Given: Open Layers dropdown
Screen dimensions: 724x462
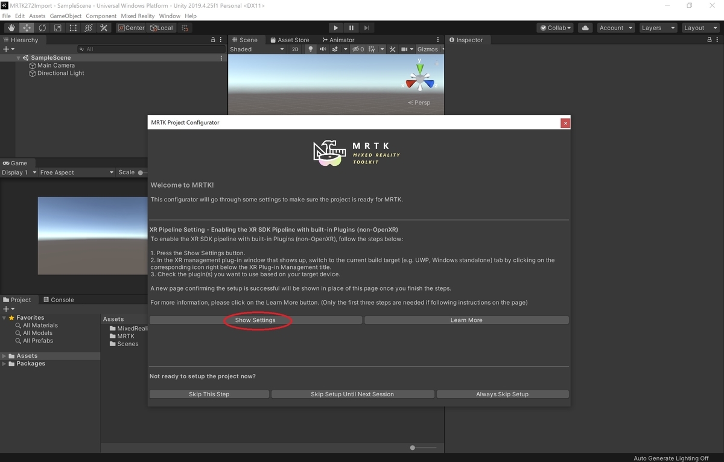Looking at the screenshot, I should pyautogui.click(x=658, y=28).
